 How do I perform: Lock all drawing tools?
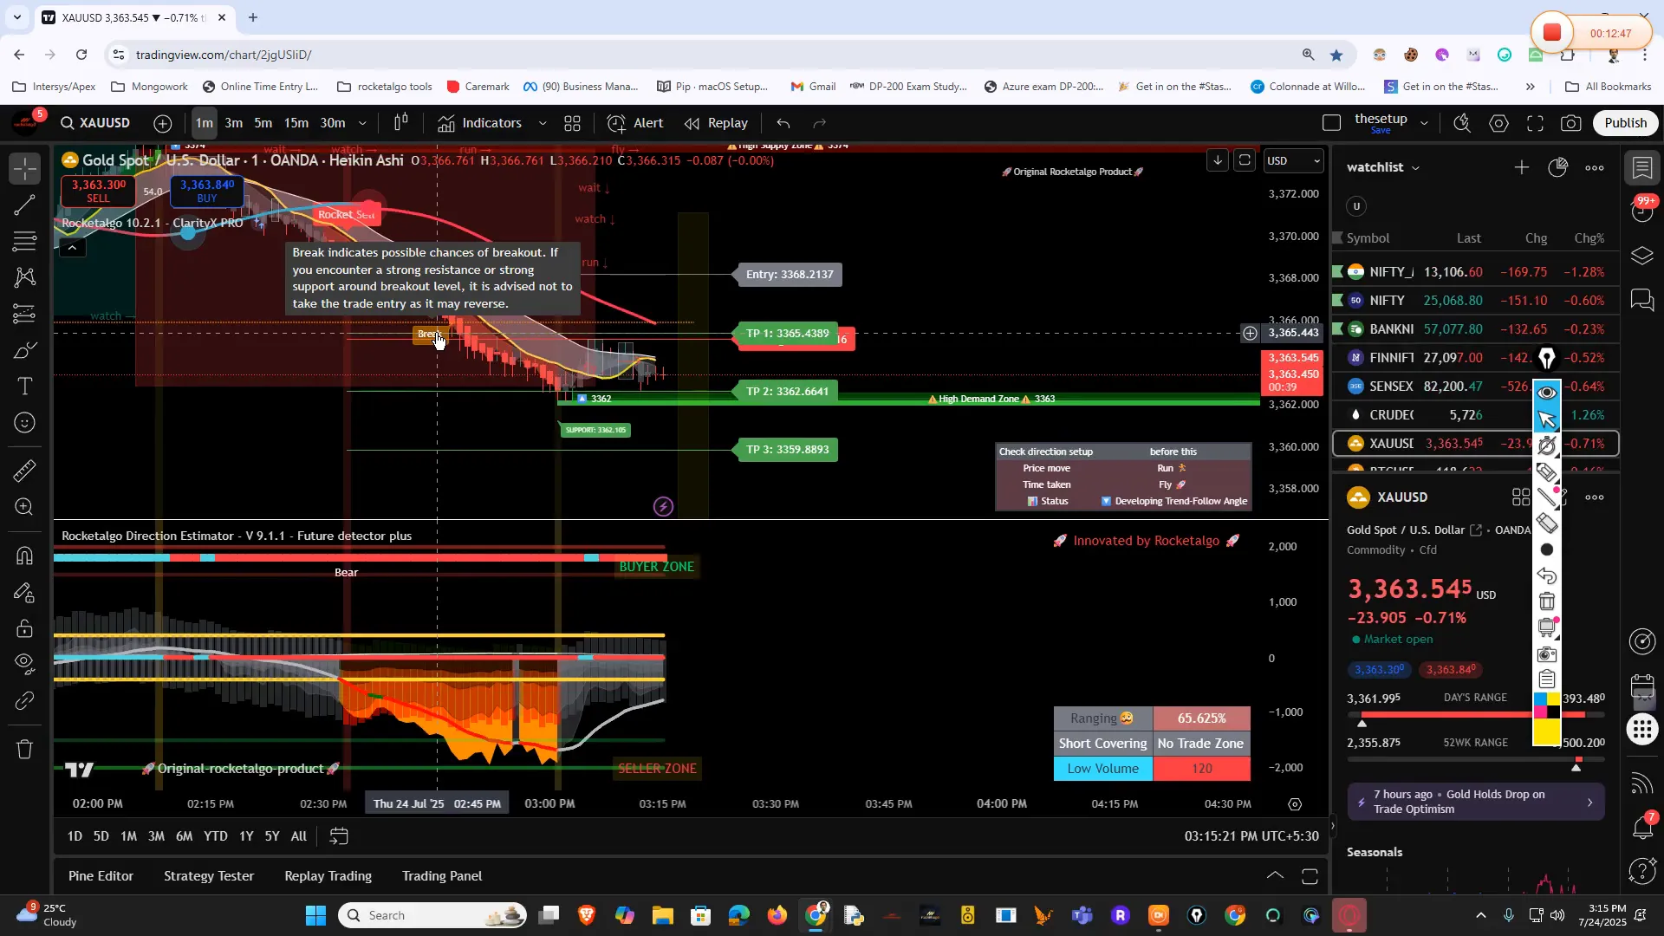(x=25, y=628)
